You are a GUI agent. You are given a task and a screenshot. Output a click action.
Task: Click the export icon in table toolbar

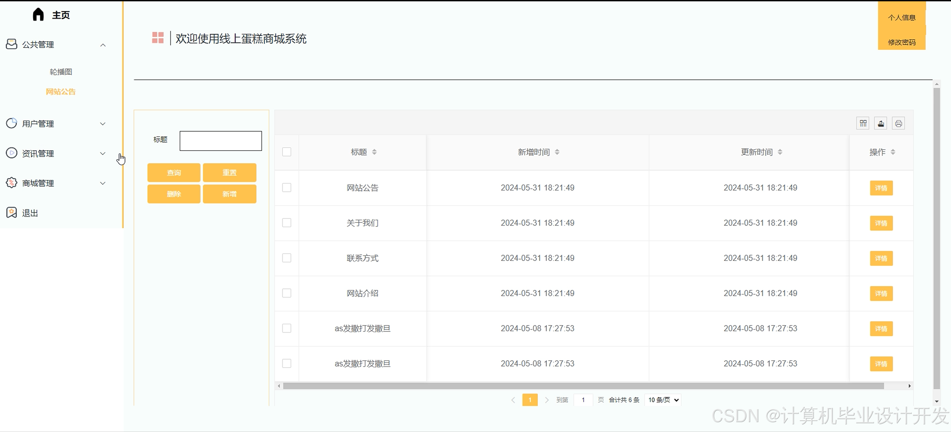(x=880, y=123)
